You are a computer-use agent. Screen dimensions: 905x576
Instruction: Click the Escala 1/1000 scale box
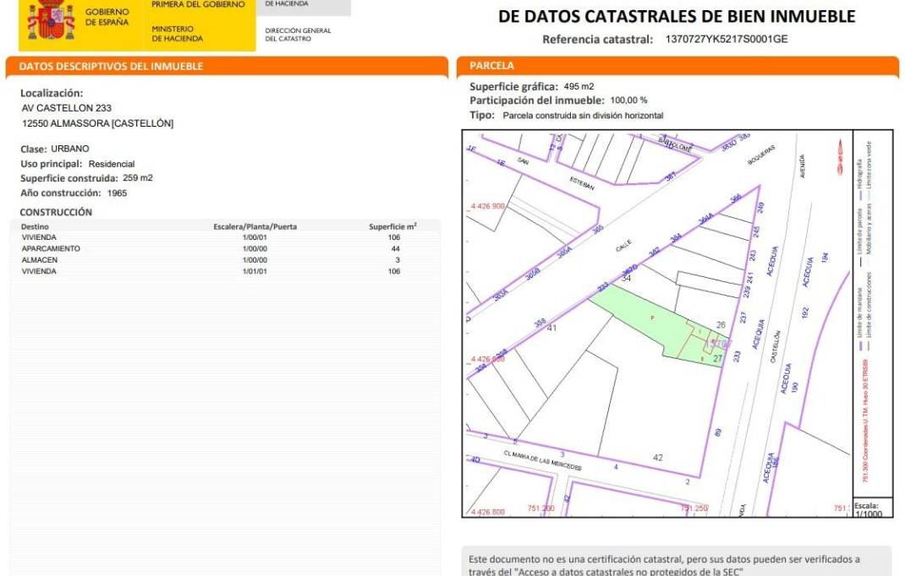click(871, 509)
